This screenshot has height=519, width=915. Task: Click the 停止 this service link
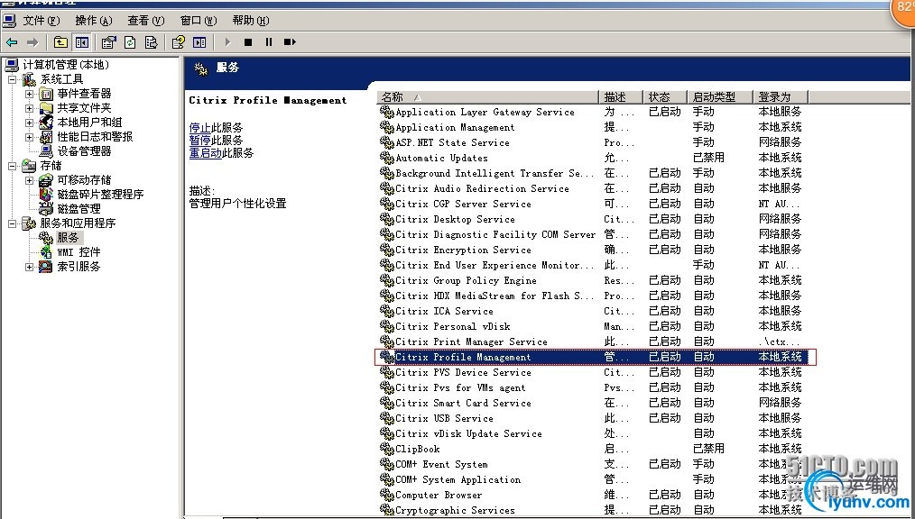pos(199,128)
